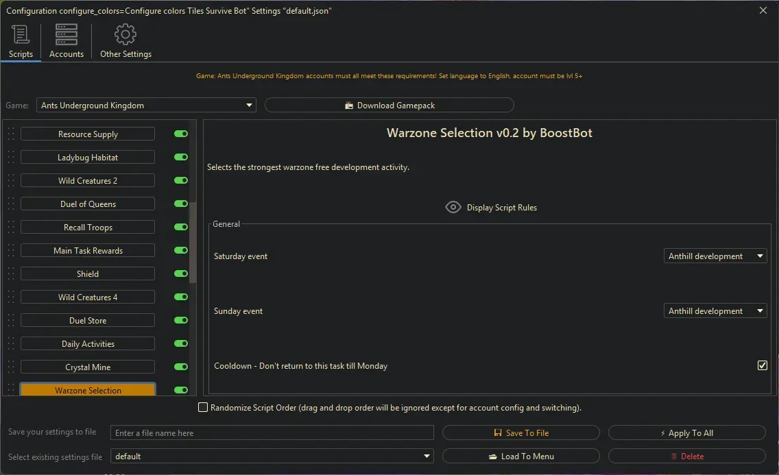
Task: Uncheck the Cooldown until Monday checkbox
Action: point(762,365)
